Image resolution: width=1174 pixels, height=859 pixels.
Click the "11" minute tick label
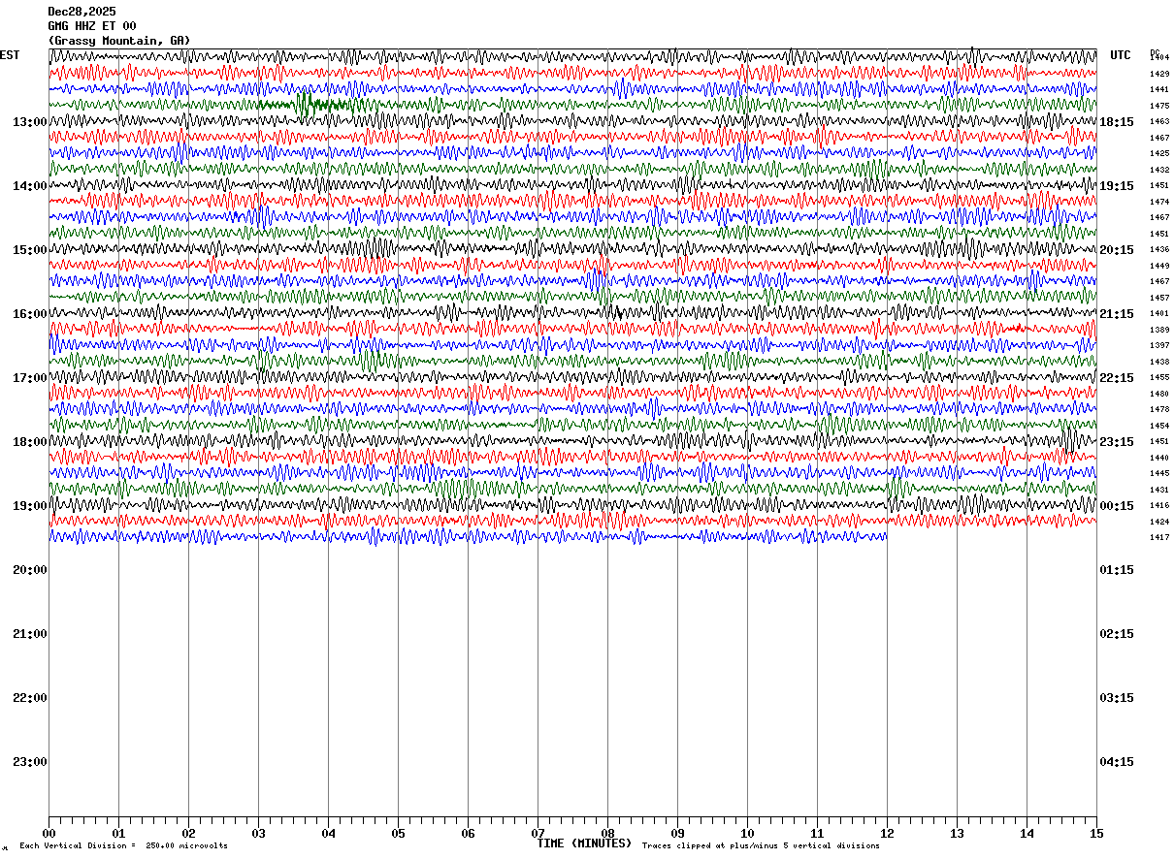[x=817, y=833]
